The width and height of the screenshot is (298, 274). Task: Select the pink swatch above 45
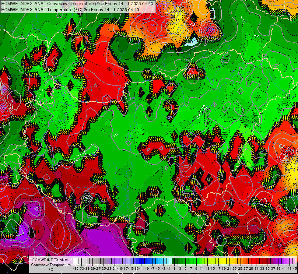point(294,261)
